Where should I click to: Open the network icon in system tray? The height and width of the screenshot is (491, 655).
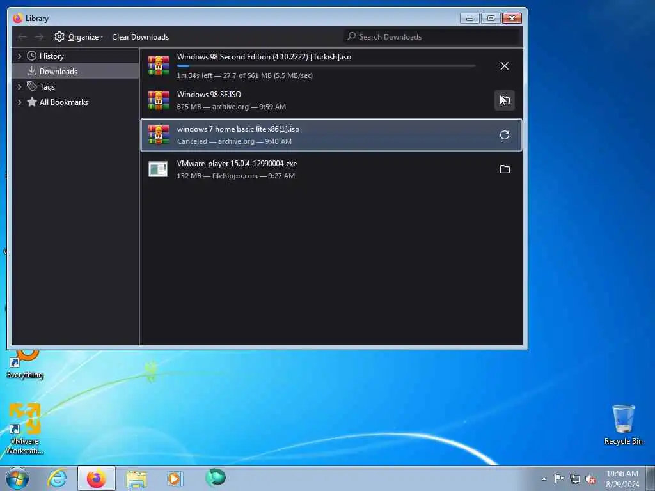(575, 479)
